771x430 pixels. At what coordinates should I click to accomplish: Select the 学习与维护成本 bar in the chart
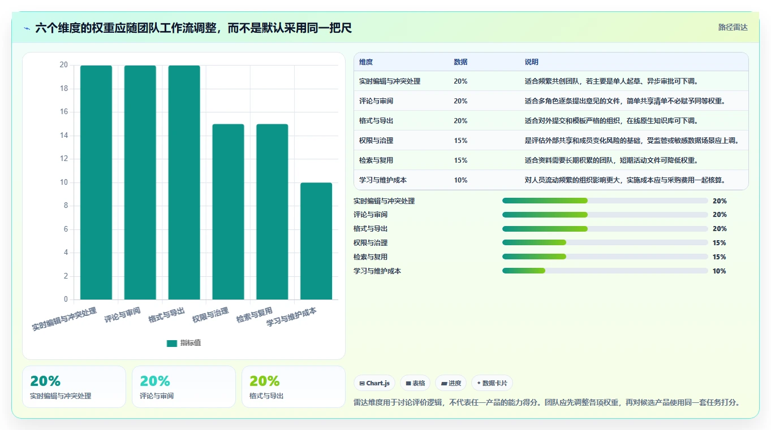point(316,241)
